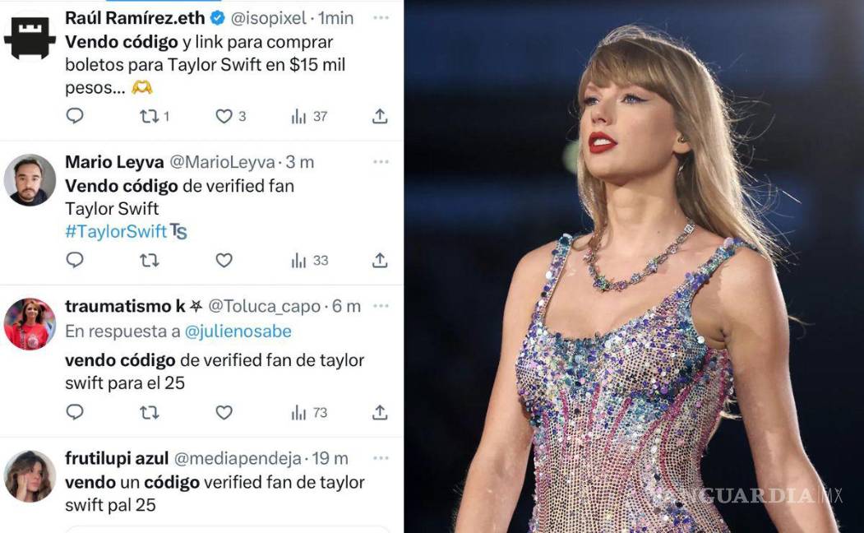Retweet Mario Leyva's verified fan tweet
Image resolution: width=864 pixels, height=533 pixels.
tap(150, 261)
